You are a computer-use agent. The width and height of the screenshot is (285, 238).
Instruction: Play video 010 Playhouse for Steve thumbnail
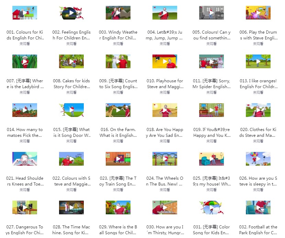pos(165,61)
